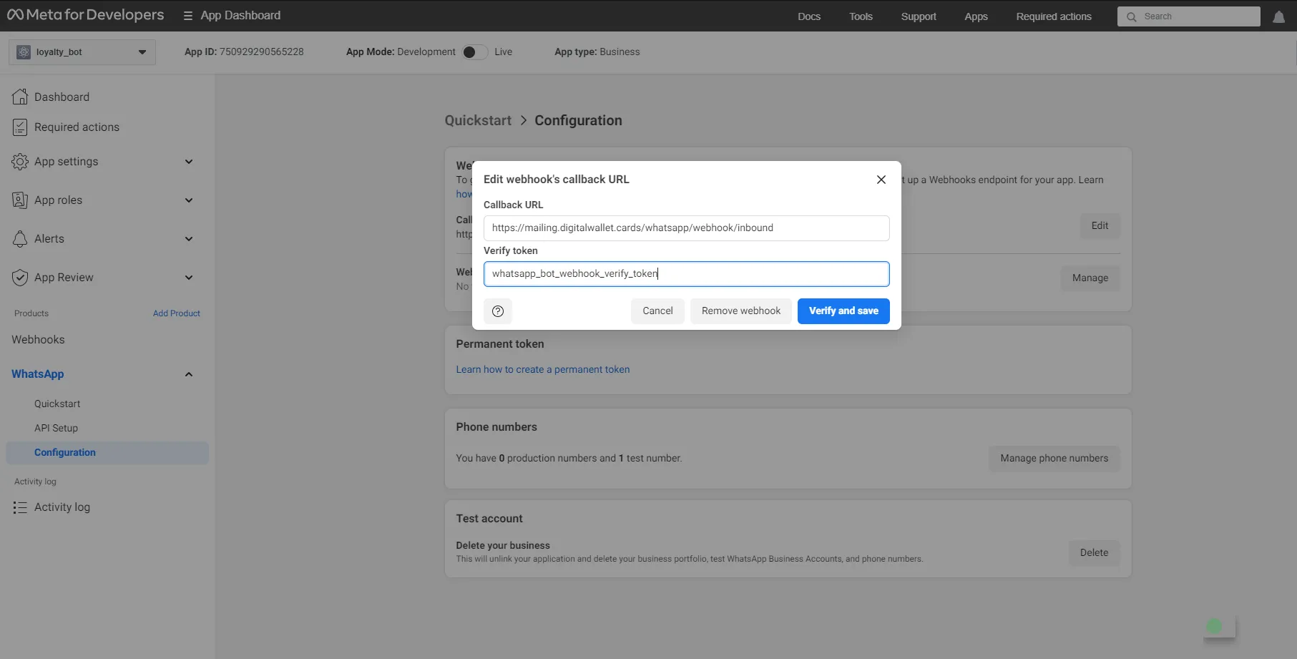
Task: Collapse the WhatsApp section chevron
Action: coord(189,374)
